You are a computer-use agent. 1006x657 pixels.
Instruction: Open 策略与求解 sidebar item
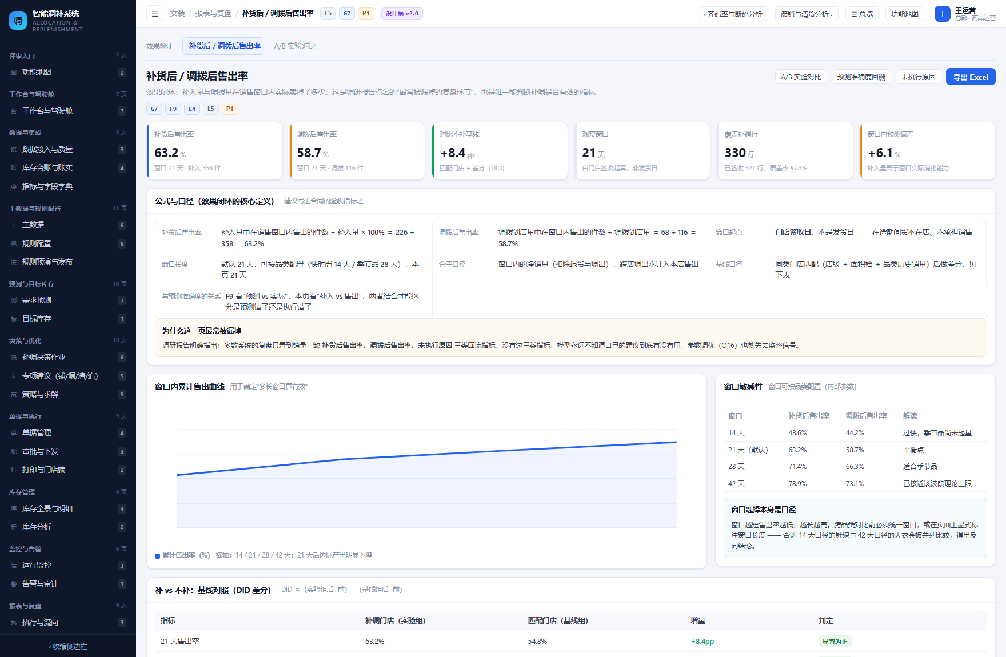coord(68,395)
